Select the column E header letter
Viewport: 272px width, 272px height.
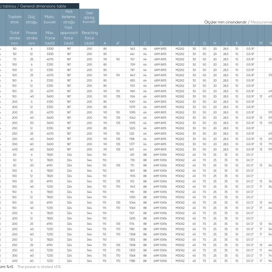point(180,43)
